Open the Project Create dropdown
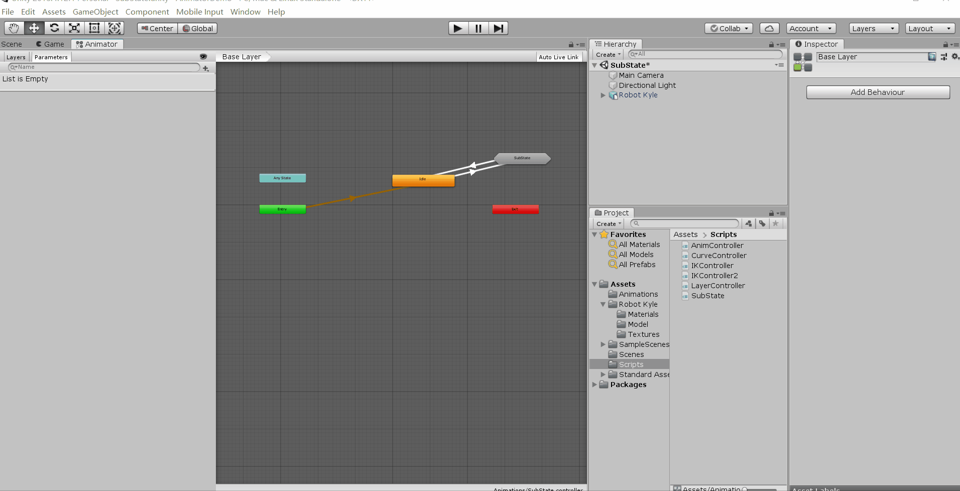This screenshot has width=960, height=491. [x=609, y=223]
